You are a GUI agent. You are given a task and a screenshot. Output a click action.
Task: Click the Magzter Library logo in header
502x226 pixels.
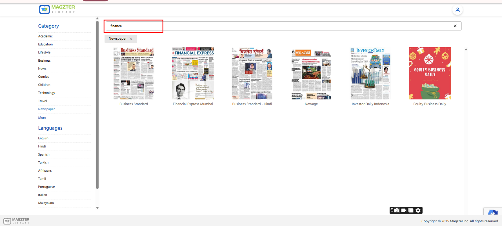57,9
